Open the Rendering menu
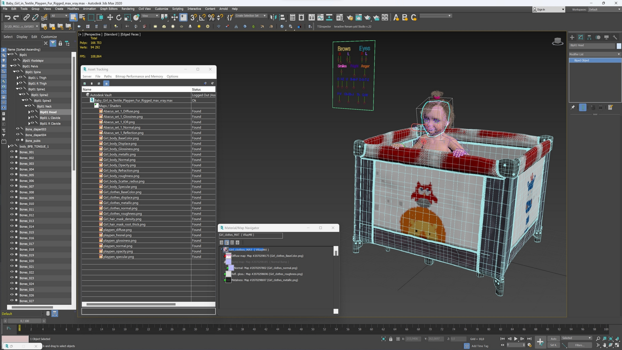This screenshot has width=622, height=350. (128, 9)
